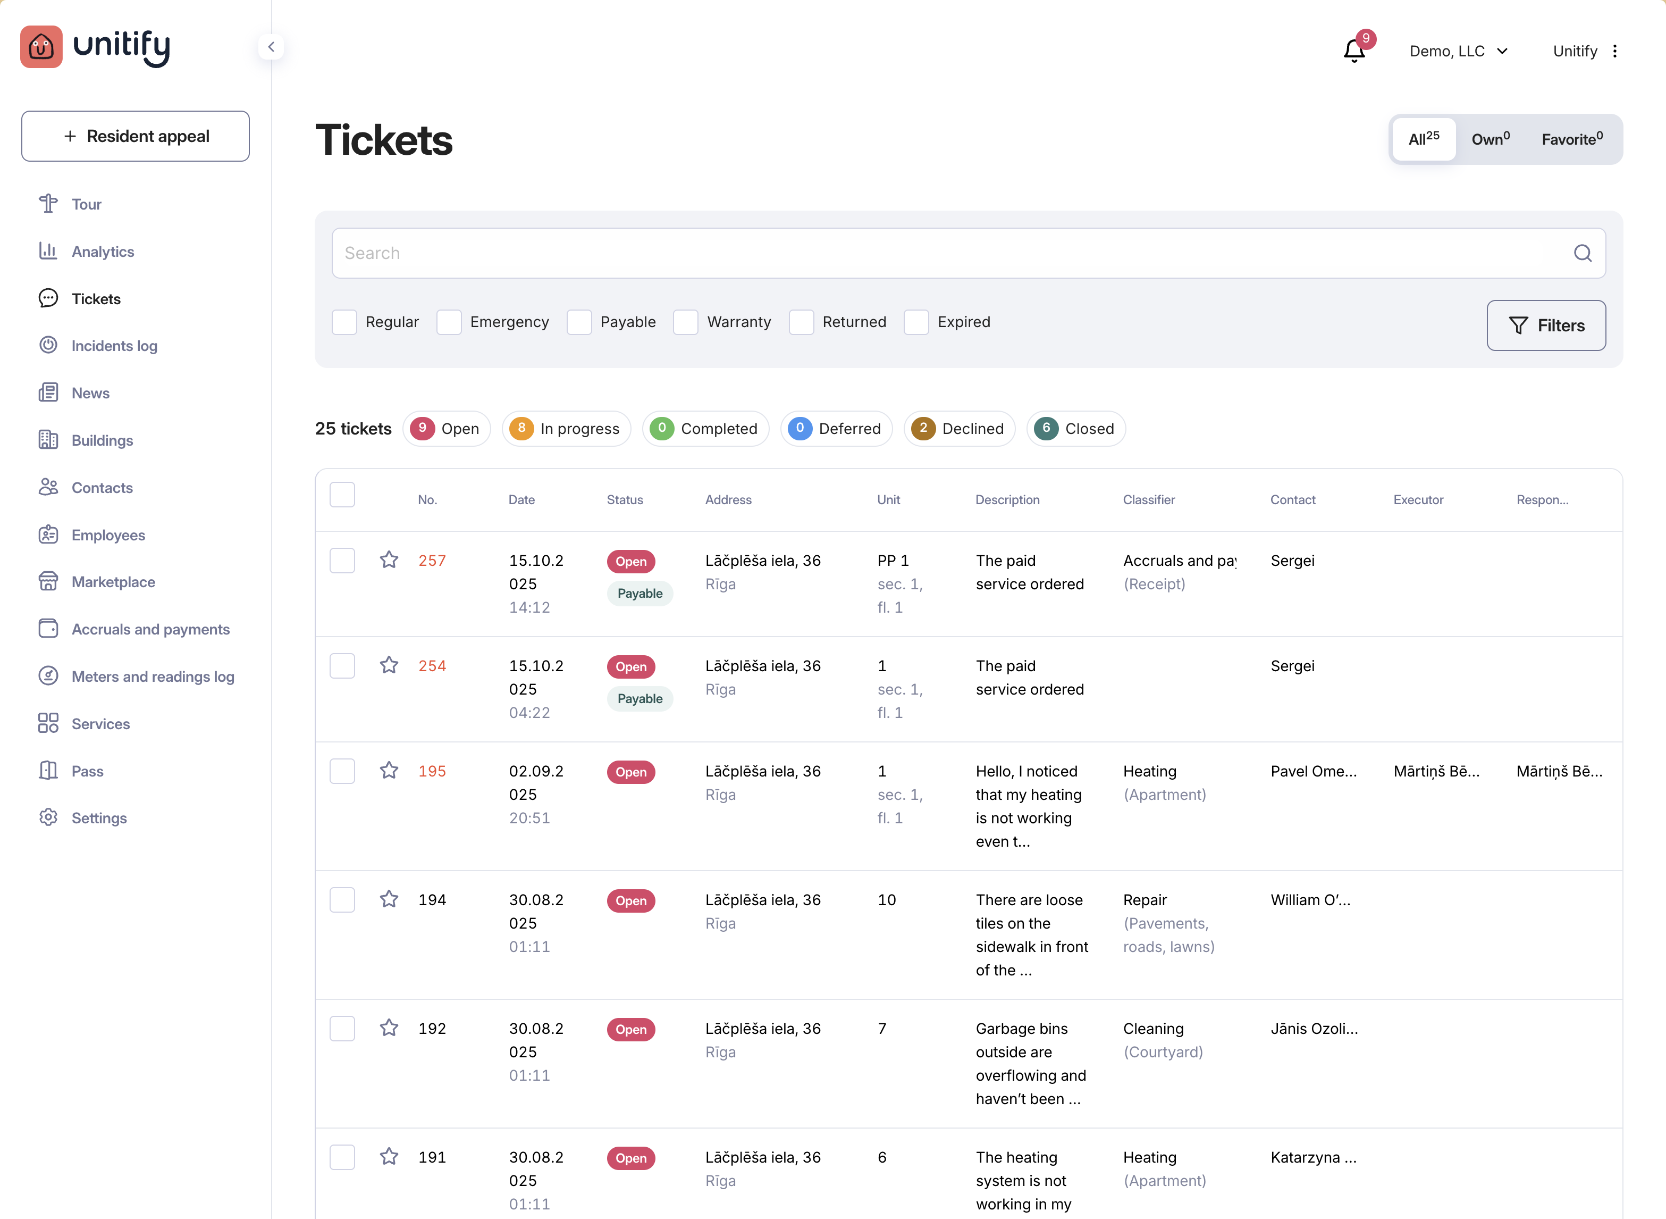Viewport: 1666px width, 1219px height.
Task: Click the Incidents log sidebar icon
Action: pyautogui.click(x=48, y=345)
